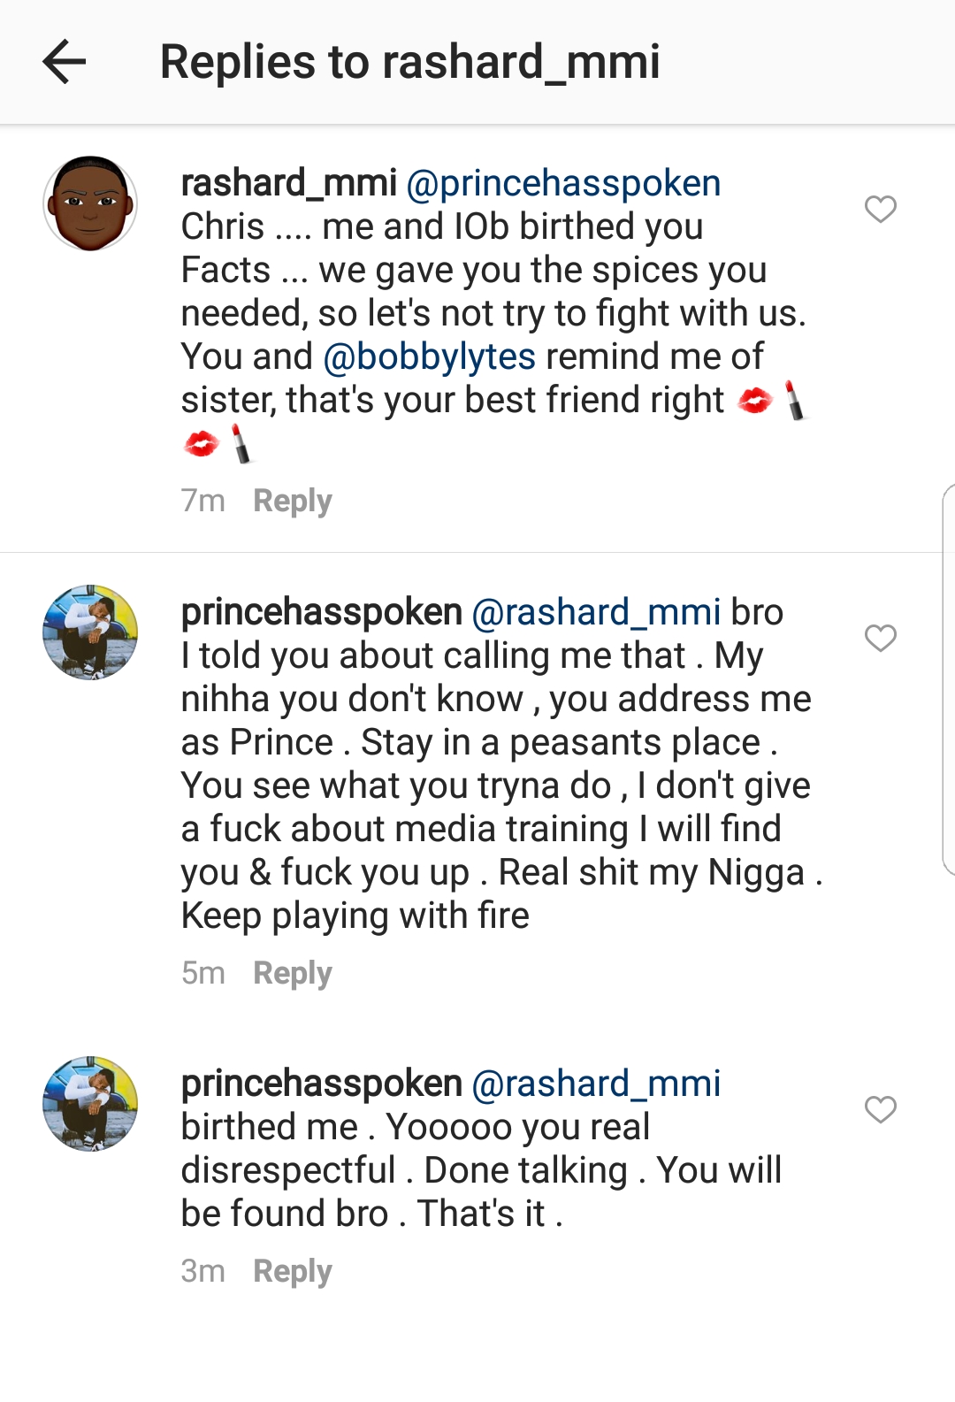Grab the scroll handle on the right edge
The width and height of the screenshot is (955, 1402).
click(948, 679)
